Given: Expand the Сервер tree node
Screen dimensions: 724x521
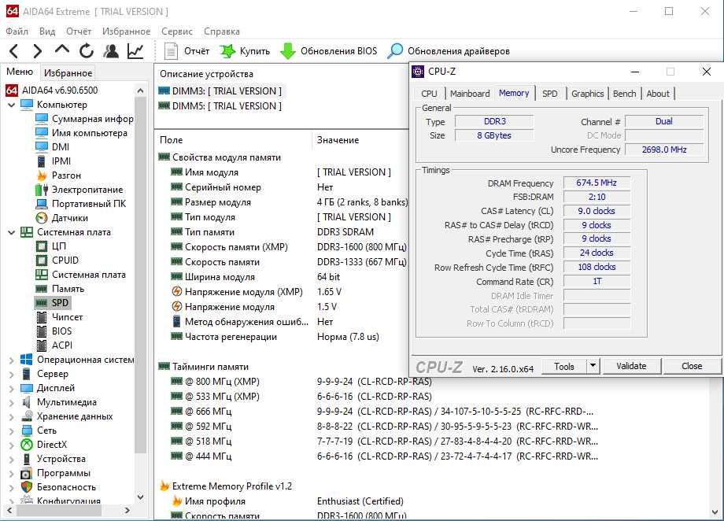Looking at the screenshot, I should [12, 374].
